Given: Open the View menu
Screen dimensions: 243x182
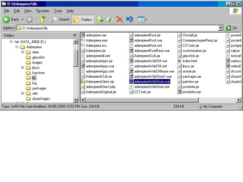Looking at the screenshot, I should click(28, 11).
